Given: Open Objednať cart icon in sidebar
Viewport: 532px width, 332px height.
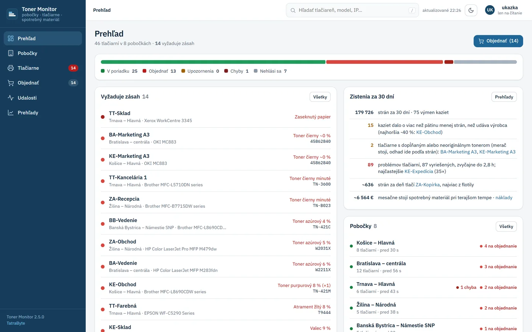Looking at the screenshot, I should click(11, 83).
